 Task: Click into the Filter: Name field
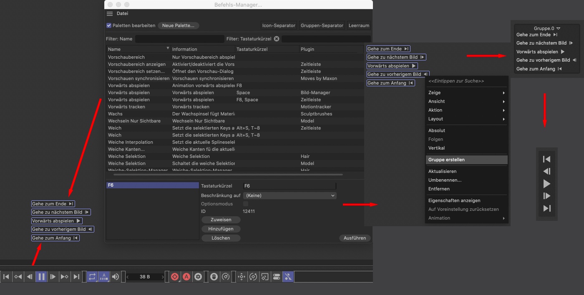(179, 39)
